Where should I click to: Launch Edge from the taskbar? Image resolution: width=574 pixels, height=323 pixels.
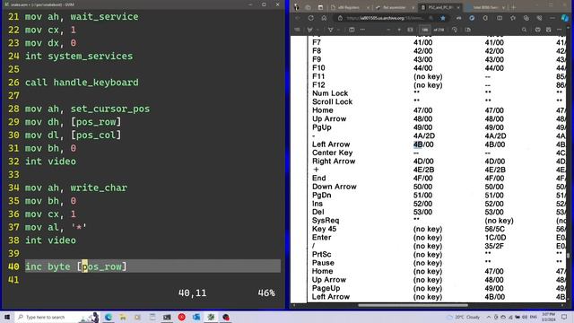pyautogui.click(x=109, y=317)
